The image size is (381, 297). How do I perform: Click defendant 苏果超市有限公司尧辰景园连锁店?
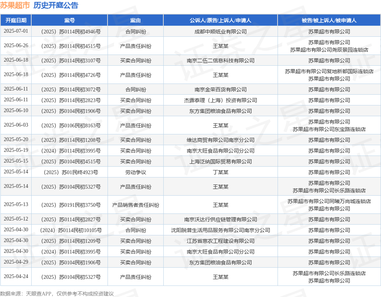[x=329, y=50]
